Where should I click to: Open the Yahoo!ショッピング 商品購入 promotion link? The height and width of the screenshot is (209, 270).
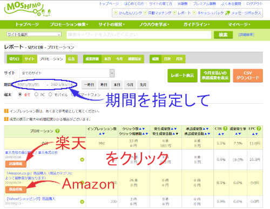pyautogui.click(x=31, y=199)
